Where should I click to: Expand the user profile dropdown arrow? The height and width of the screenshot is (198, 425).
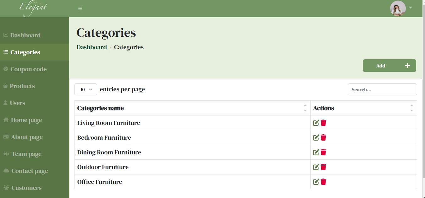point(411,8)
